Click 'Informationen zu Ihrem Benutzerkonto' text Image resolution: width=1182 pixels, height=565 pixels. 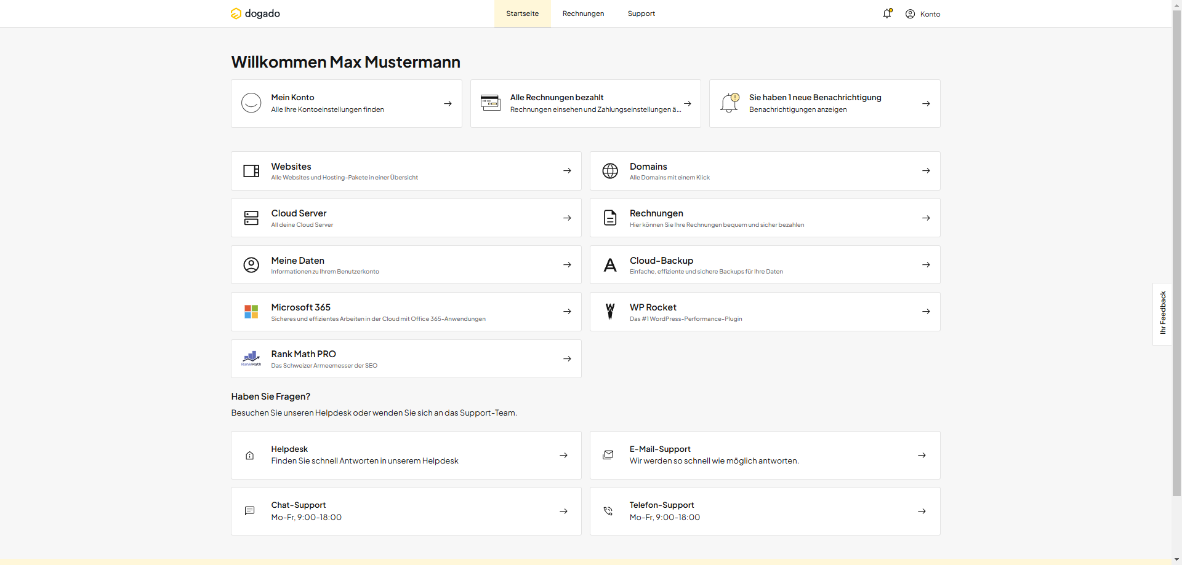point(325,272)
